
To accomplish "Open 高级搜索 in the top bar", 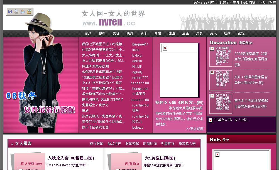I will tap(249, 2).
